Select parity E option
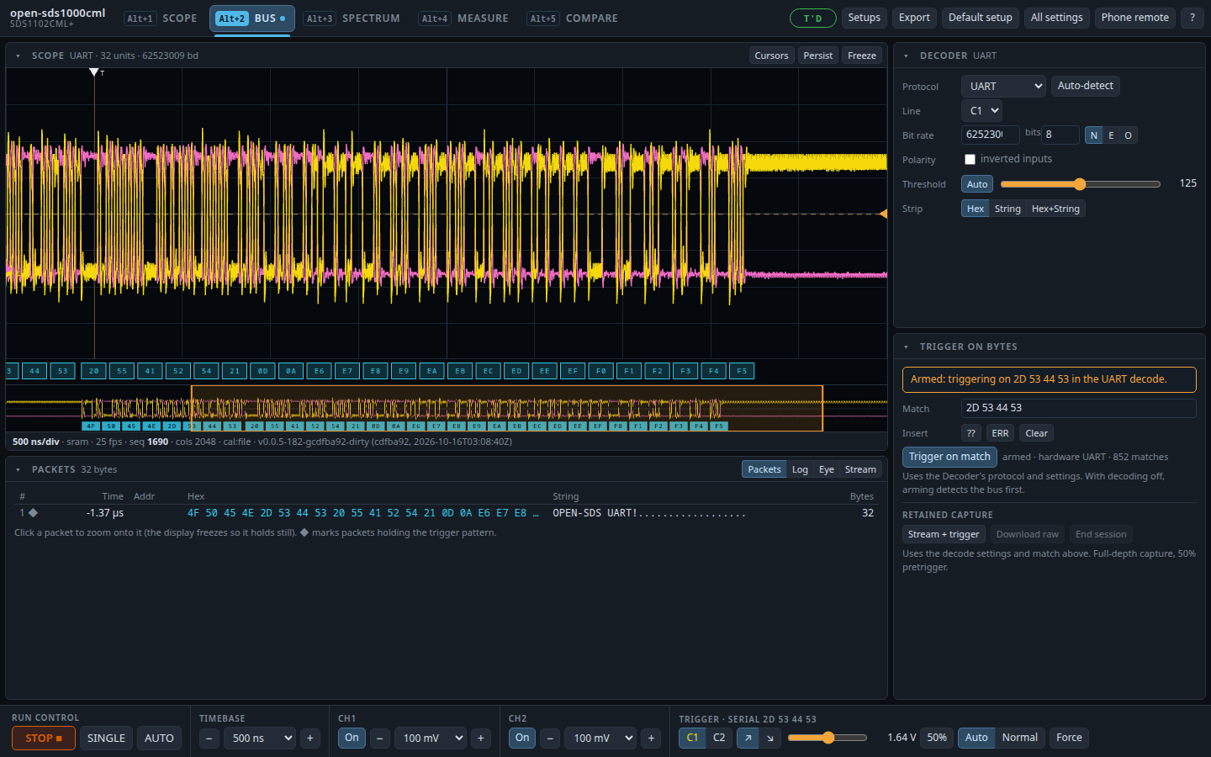 (1111, 135)
